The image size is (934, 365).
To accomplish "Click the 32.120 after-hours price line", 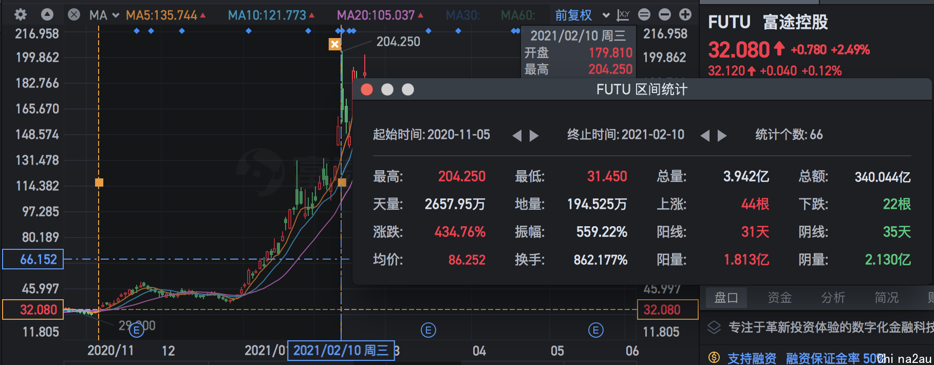I will click(775, 71).
